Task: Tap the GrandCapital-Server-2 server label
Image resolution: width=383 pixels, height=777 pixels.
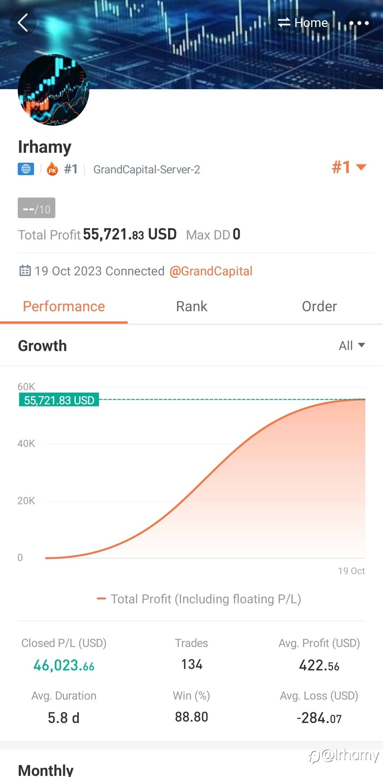Action: pyautogui.click(x=146, y=169)
